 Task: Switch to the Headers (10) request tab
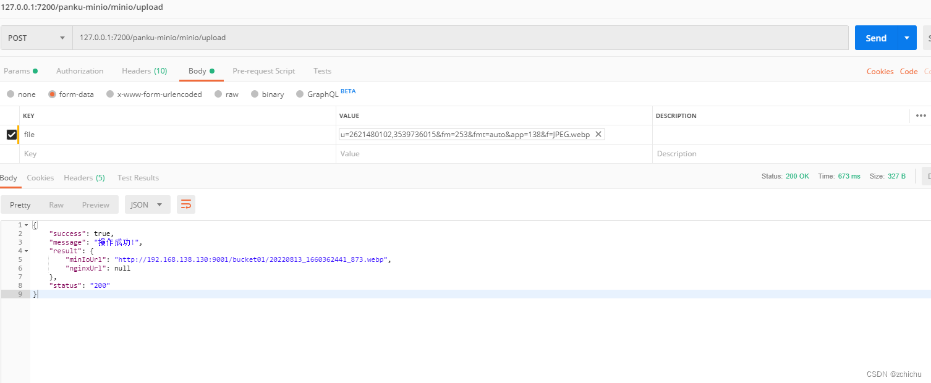pos(144,70)
